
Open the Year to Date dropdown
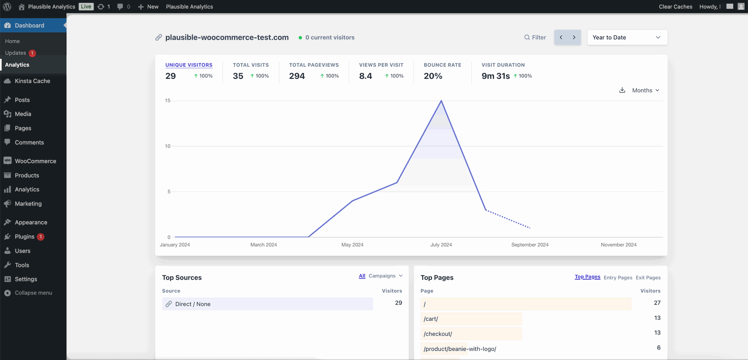pyautogui.click(x=627, y=37)
